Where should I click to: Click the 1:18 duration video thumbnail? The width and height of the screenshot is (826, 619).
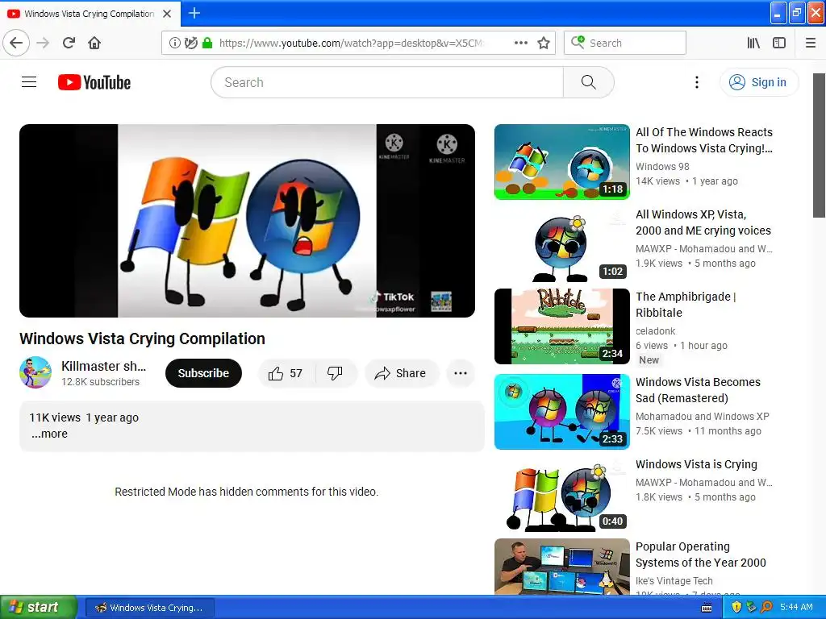click(x=562, y=161)
